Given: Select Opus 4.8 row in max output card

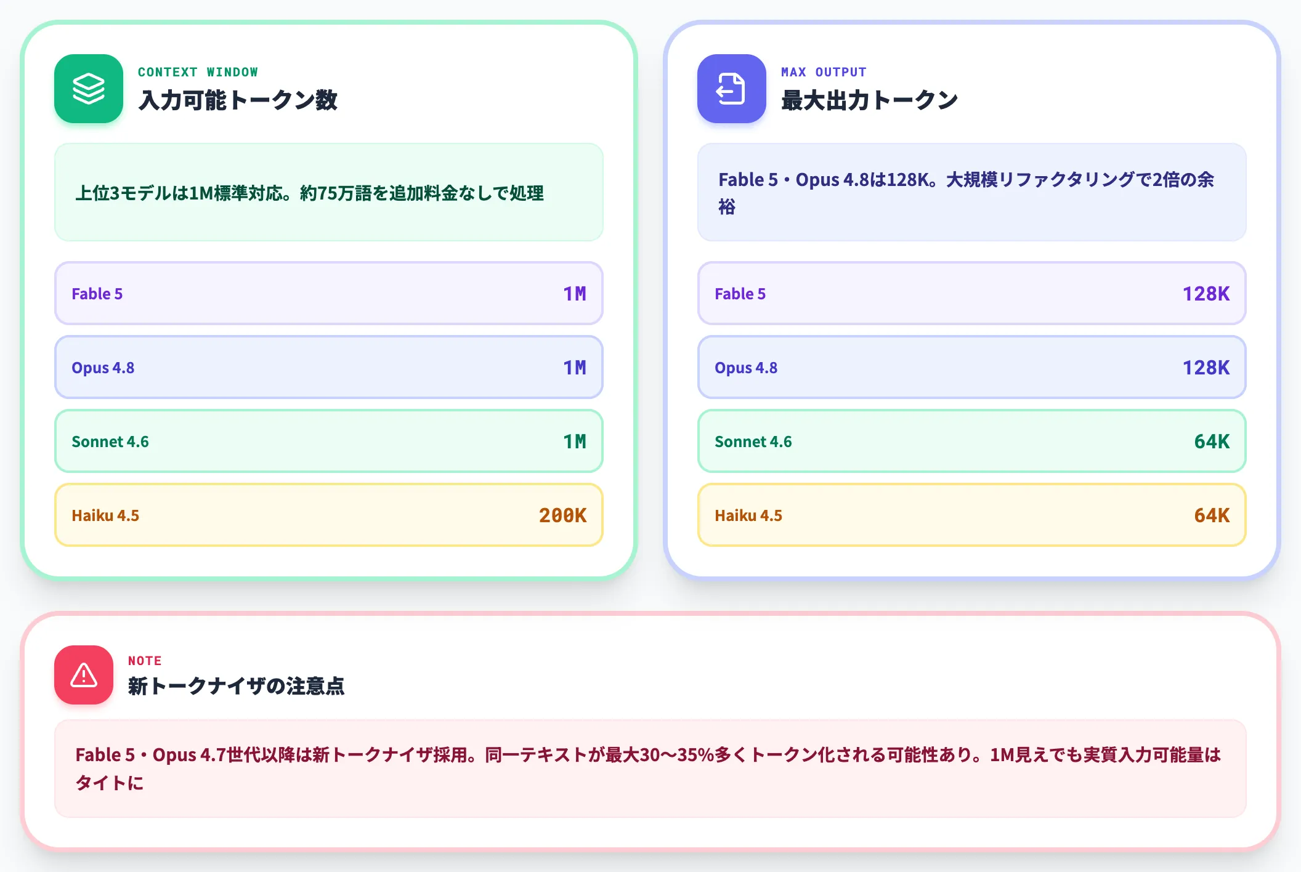Looking at the screenshot, I should pos(972,367).
